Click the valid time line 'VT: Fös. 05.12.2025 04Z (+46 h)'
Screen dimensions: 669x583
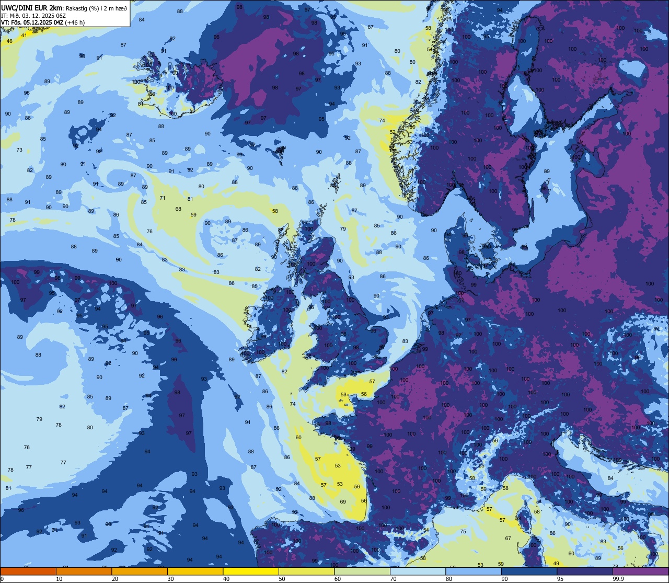[44, 22]
